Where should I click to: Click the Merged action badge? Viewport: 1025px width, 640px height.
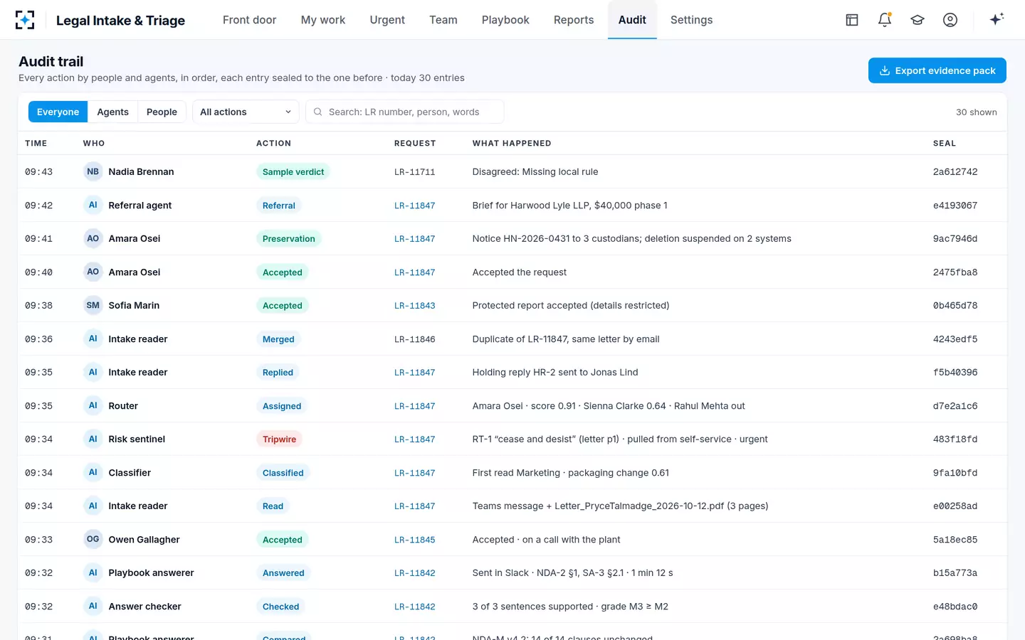coord(278,339)
